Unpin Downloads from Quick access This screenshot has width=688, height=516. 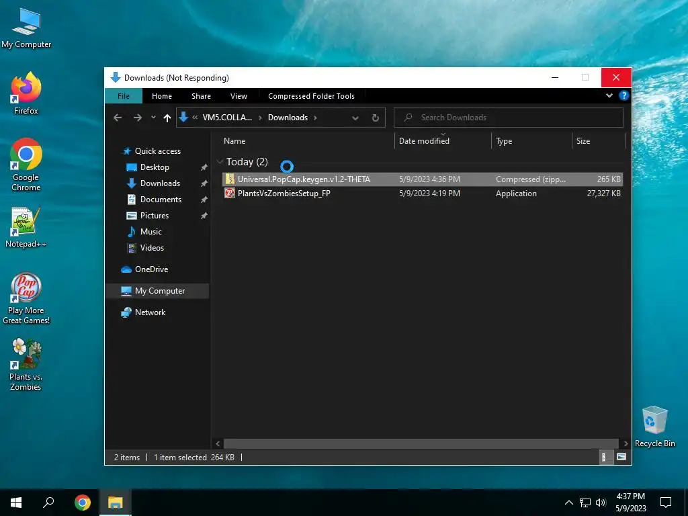[x=204, y=183]
